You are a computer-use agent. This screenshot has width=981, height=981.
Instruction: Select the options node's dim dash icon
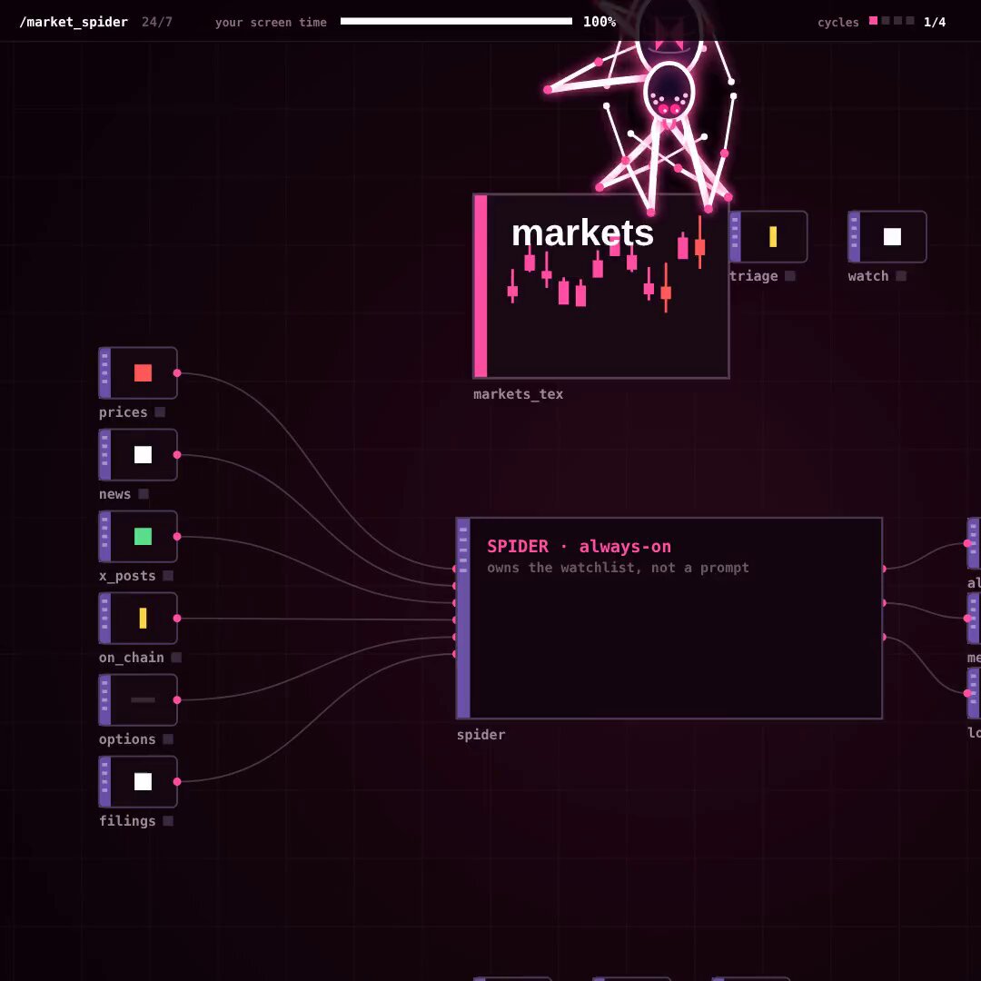tap(143, 700)
